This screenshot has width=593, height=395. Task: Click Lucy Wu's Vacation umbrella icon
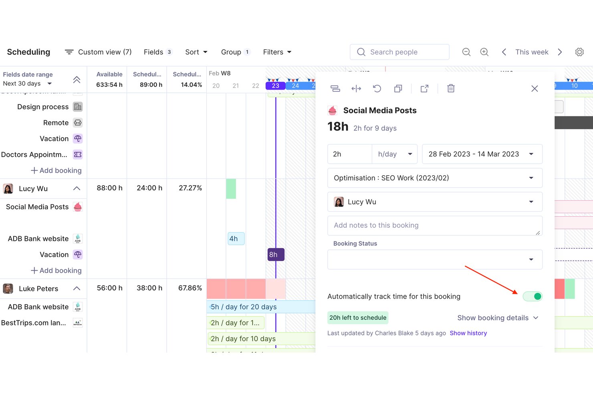click(x=78, y=255)
